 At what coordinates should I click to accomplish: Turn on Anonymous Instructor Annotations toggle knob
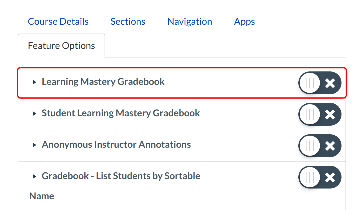pyautogui.click(x=309, y=146)
